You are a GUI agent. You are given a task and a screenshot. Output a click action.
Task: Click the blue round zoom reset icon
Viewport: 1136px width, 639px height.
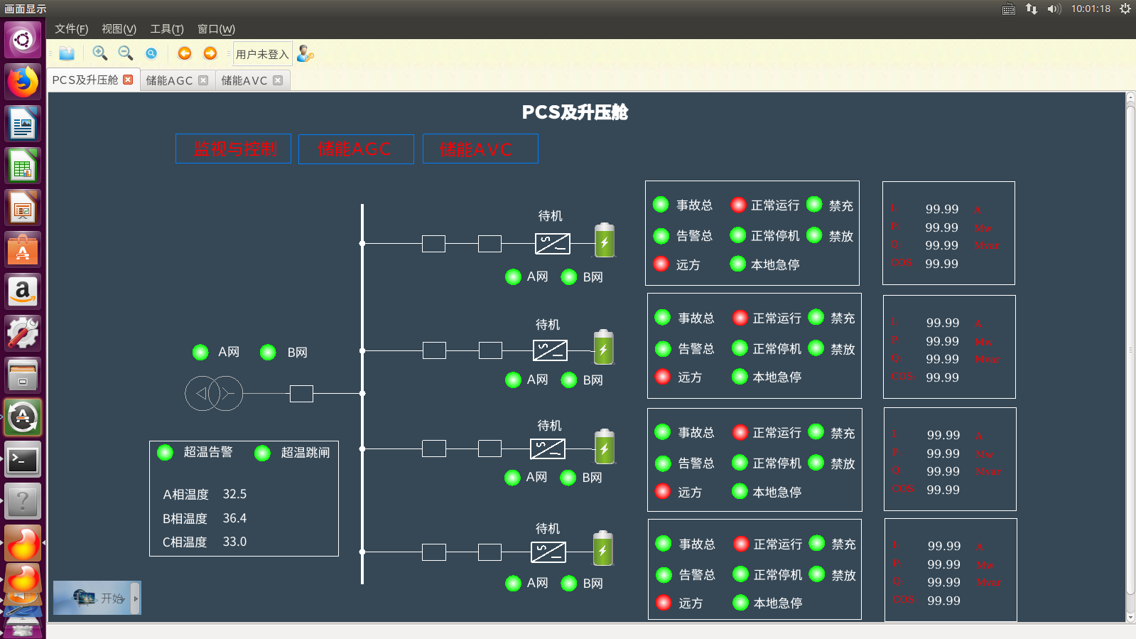(151, 53)
